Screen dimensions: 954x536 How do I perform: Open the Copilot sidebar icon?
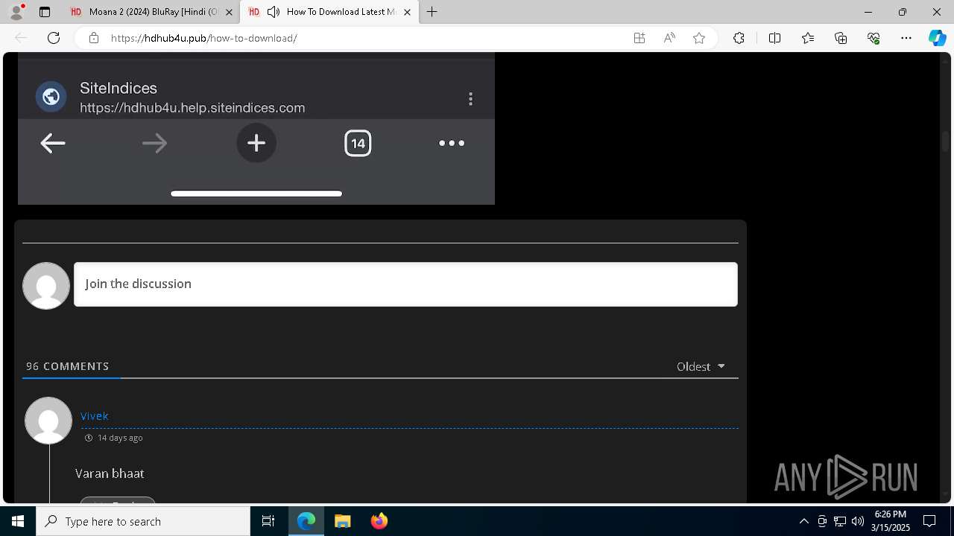937,38
